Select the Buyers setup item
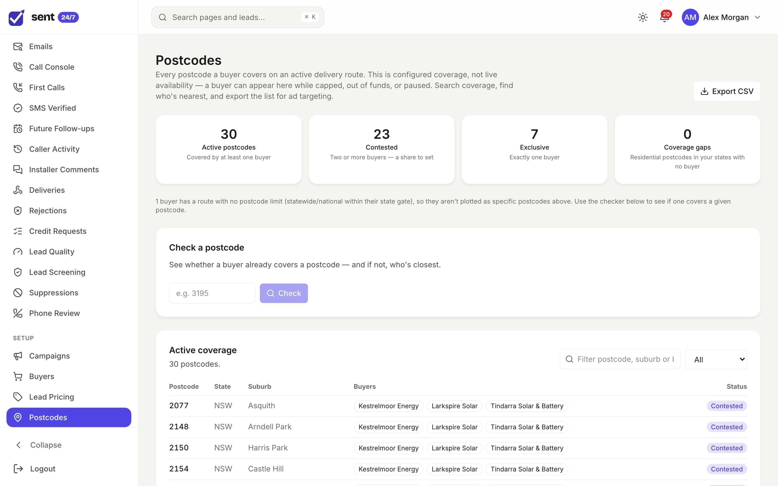Screen dimensions: 778x486 coord(69,376)
